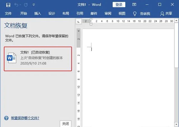Select the recovered file 文档1 [已自动恢复]
Viewport: 179px width, 127px height.
click(38, 59)
